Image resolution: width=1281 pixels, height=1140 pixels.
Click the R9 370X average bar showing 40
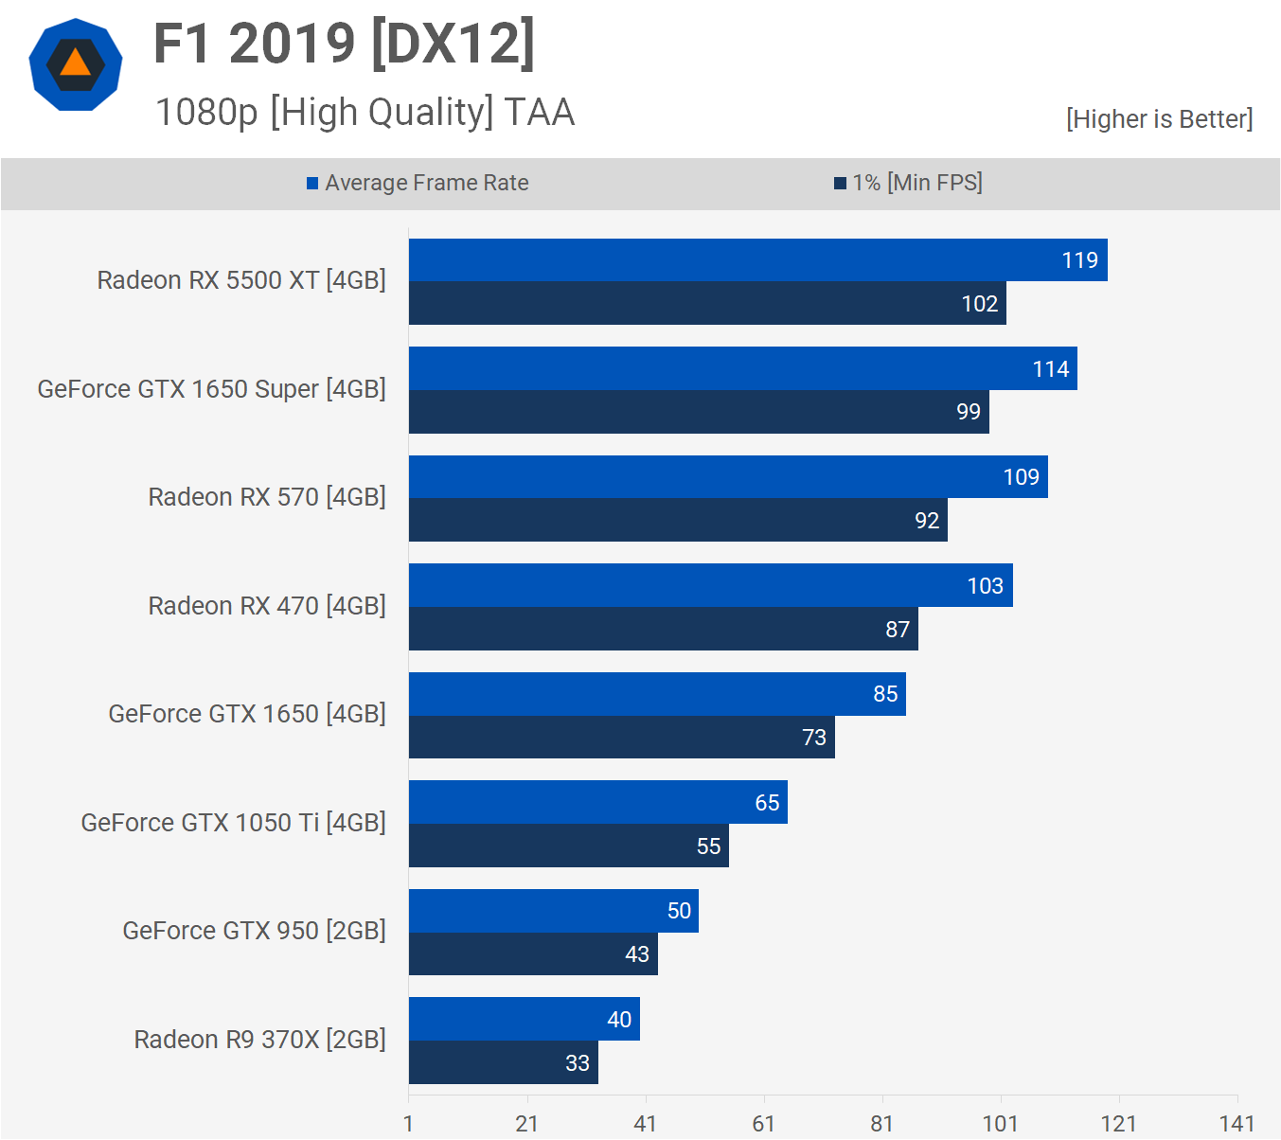click(525, 1019)
